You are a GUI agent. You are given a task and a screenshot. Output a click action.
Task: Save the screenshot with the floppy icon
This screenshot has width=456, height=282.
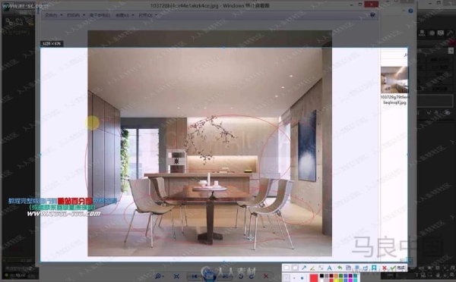[348, 268]
